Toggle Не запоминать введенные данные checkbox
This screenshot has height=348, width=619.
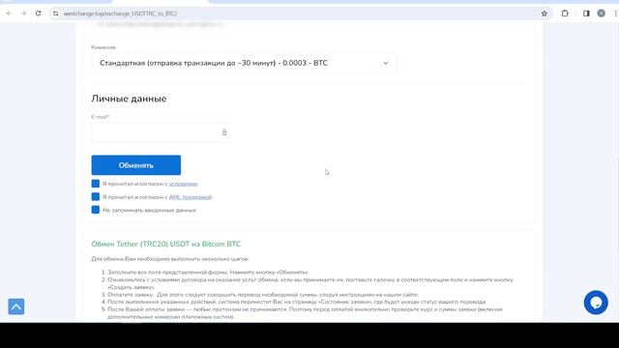[x=96, y=210]
